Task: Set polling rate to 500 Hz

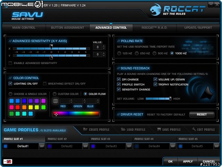Action: [154, 53]
